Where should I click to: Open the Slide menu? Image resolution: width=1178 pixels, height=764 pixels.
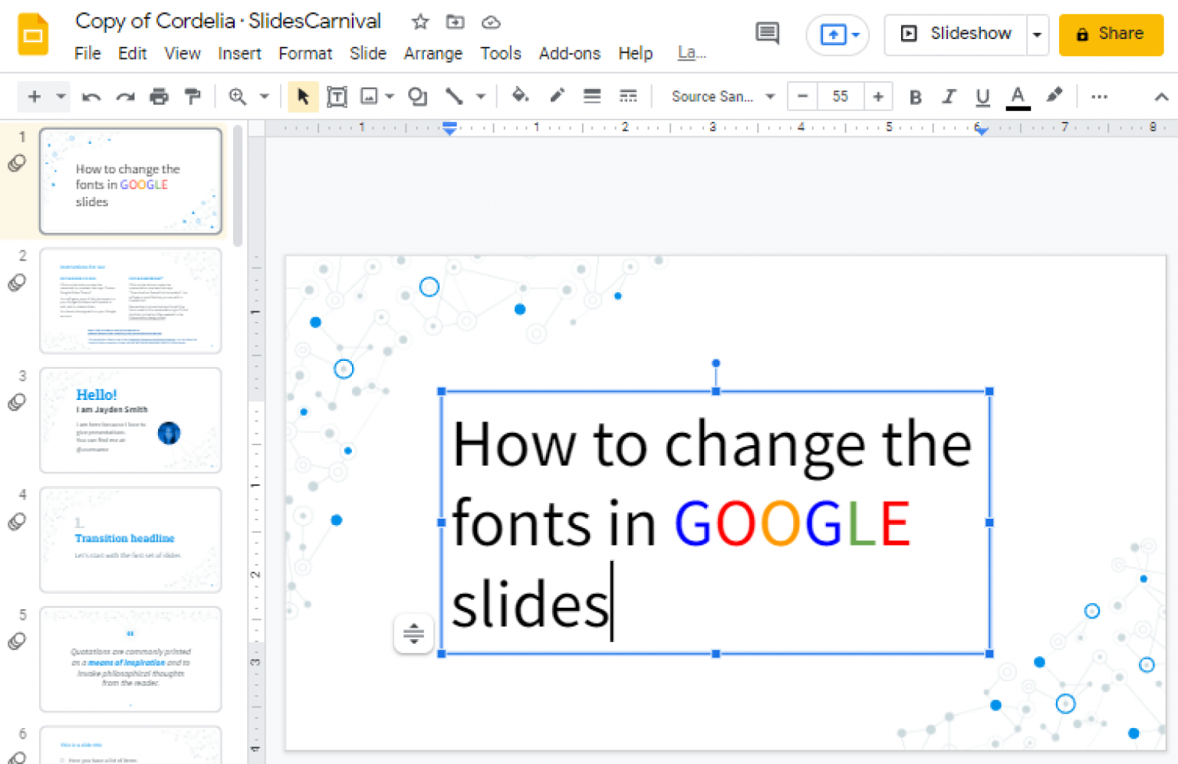(368, 54)
